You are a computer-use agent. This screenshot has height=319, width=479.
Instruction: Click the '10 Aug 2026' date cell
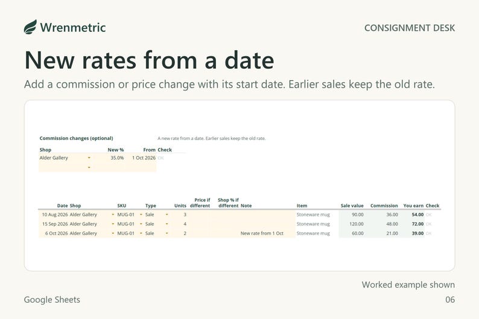click(54, 215)
